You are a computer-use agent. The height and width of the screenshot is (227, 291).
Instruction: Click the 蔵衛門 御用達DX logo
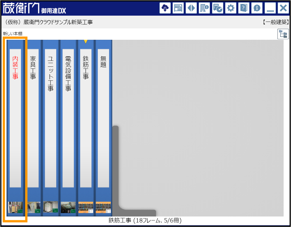[34, 8]
